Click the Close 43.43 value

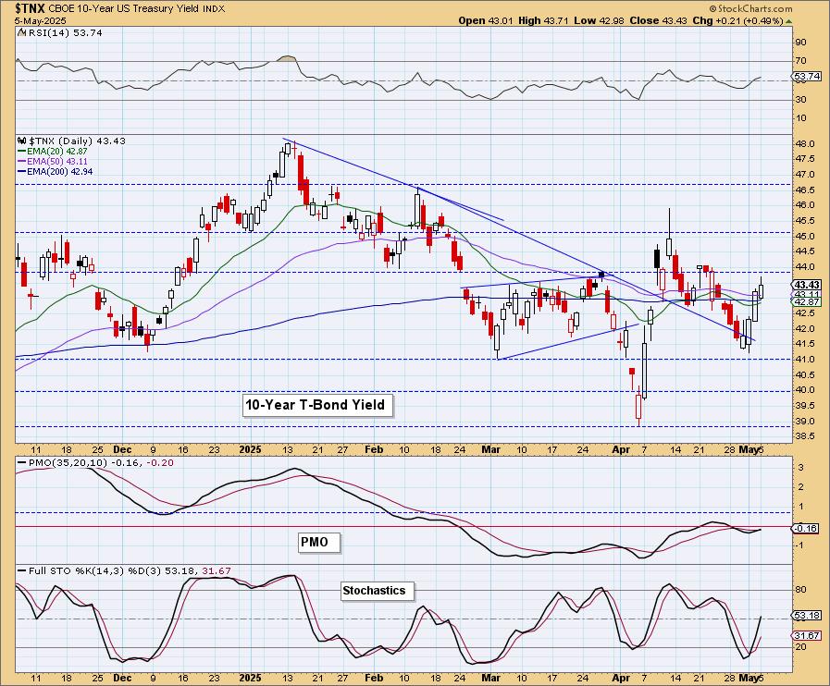point(659,20)
